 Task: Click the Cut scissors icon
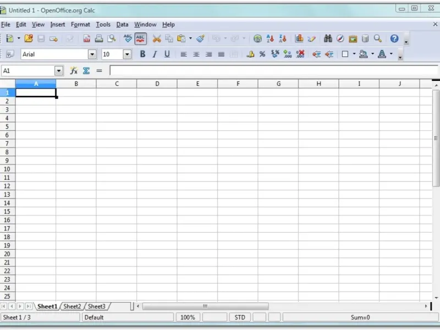[157, 38]
